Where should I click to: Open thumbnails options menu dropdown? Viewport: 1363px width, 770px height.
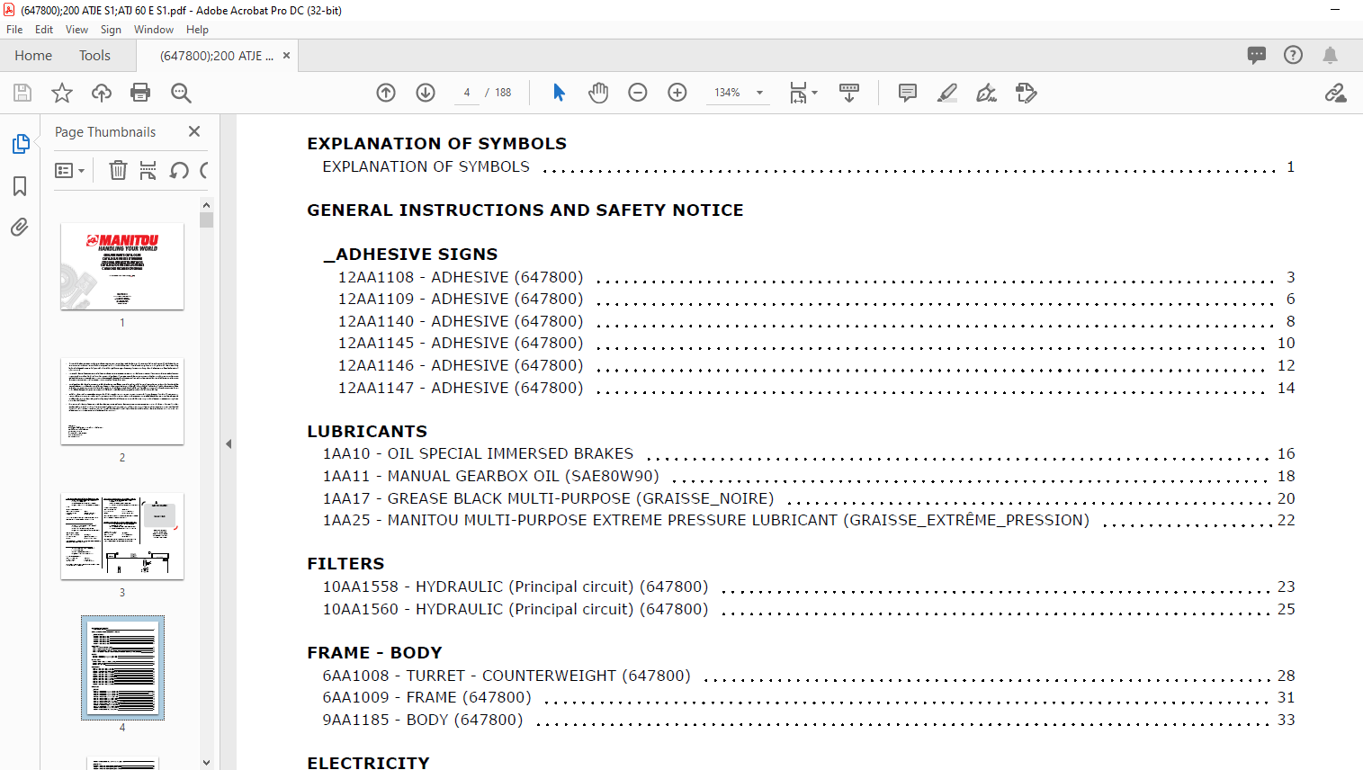(69, 170)
